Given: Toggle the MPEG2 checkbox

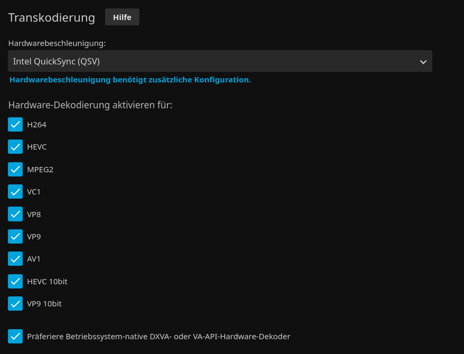Looking at the screenshot, I should (15, 169).
